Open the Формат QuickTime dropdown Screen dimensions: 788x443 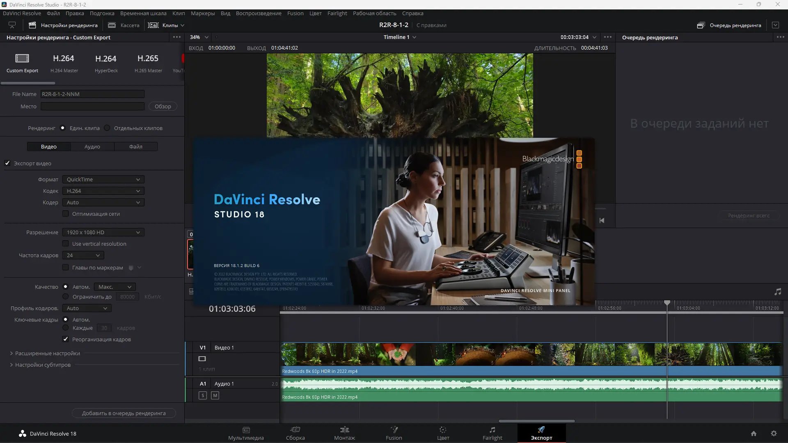coord(103,179)
